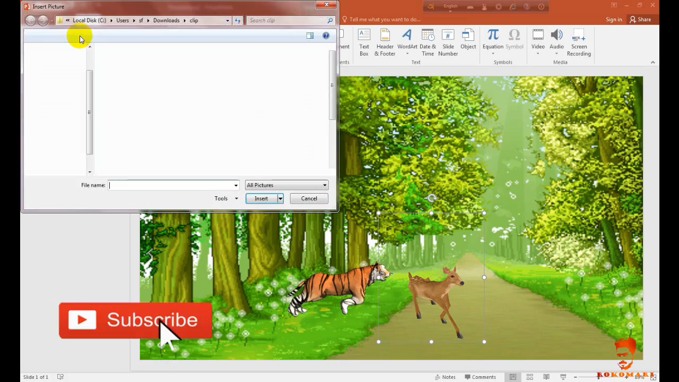This screenshot has height=382, width=679.
Task: Select Users in the address path
Action: coord(123,21)
